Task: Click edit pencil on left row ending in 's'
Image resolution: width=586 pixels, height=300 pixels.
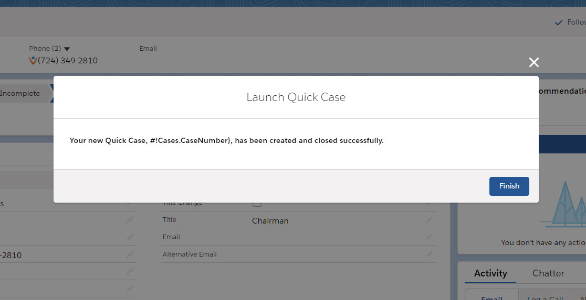Action: [x=130, y=204]
